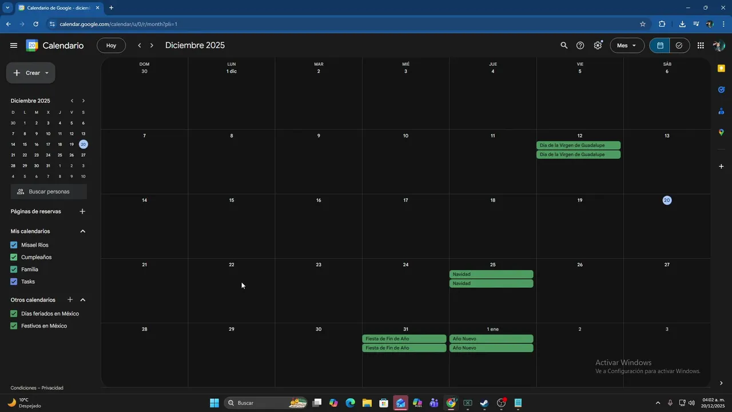This screenshot has height=412, width=732.
Task: Hide side panel arrow
Action: tap(721, 383)
